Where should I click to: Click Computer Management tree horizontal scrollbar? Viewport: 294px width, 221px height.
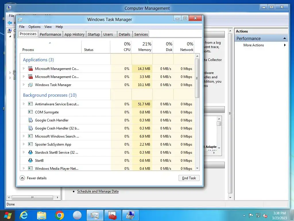tap(32, 197)
